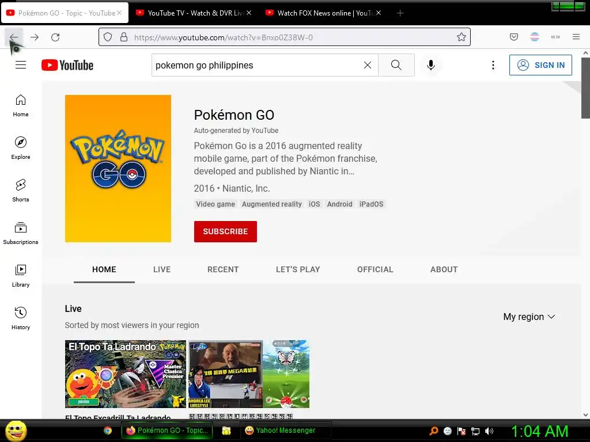The width and height of the screenshot is (590, 442).
Task: Select the OFFICIAL channel tab
Action: [375, 269]
